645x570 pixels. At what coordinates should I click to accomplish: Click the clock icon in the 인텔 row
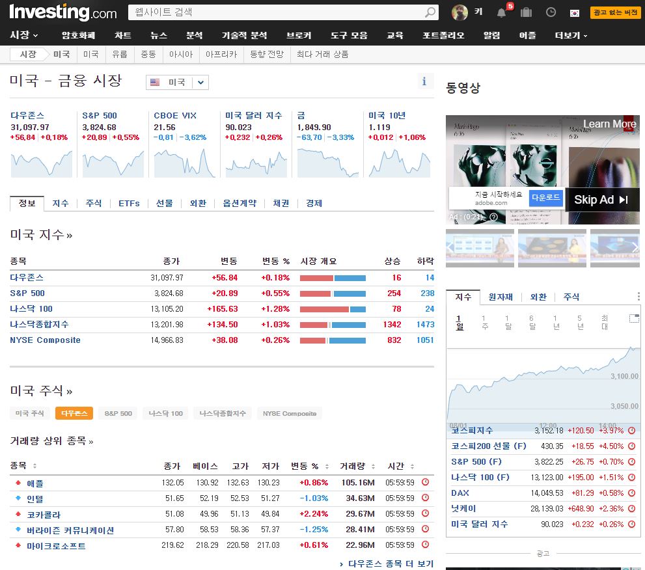tap(426, 498)
